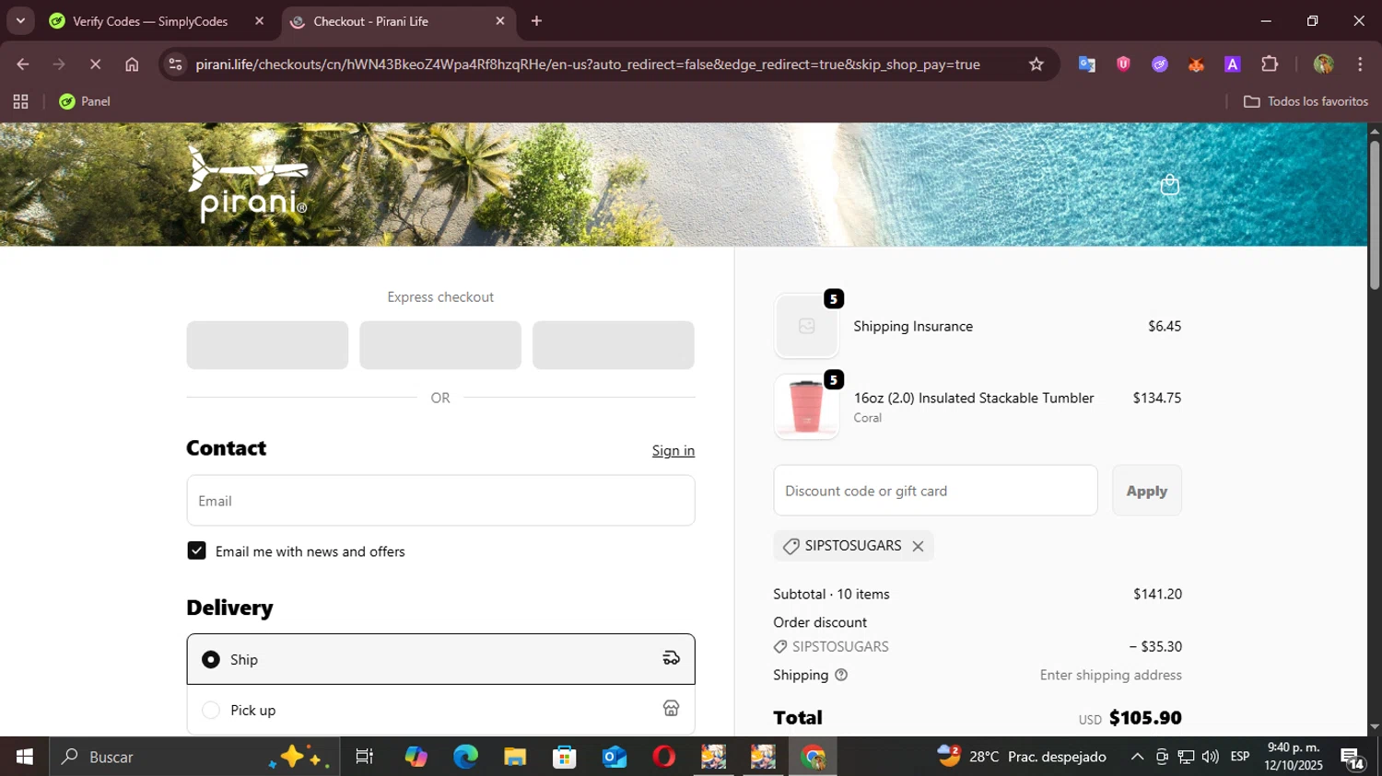This screenshot has height=776, width=1382.
Task: Open Chrome's three-dot menu
Action: pyautogui.click(x=1360, y=64)
